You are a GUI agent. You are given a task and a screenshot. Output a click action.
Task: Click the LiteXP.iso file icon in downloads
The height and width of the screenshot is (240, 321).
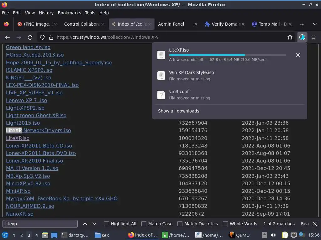[161, 55]
